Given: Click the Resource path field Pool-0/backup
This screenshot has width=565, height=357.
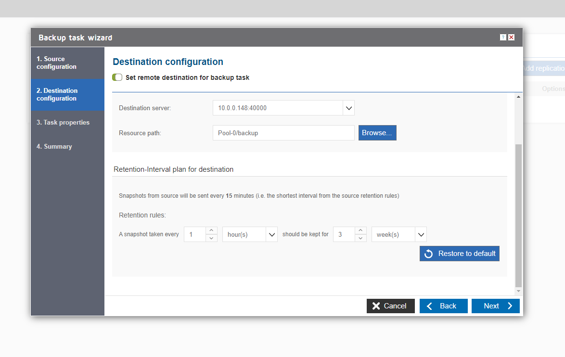Looking at the screenshot, I should (x=283, y=133).
